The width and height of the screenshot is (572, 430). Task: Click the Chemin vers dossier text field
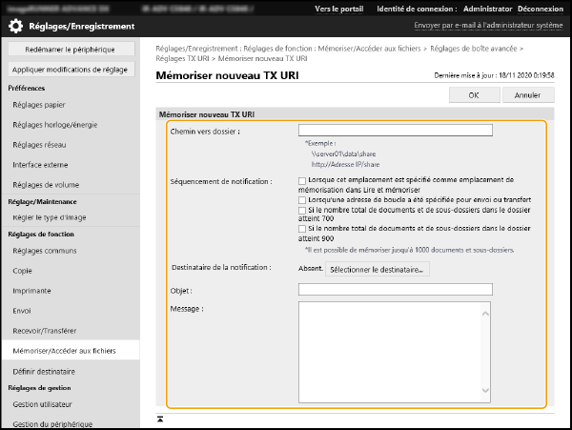[395, 131]
